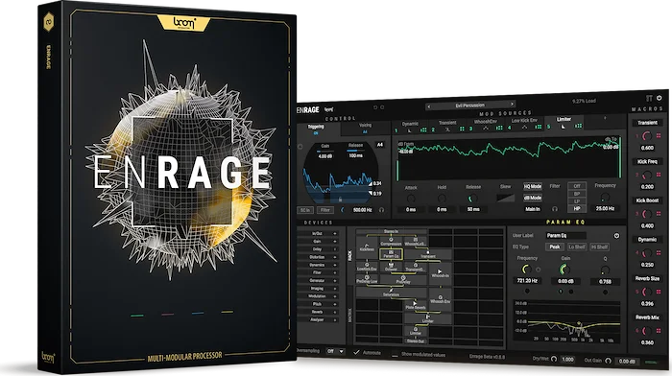Toggle headphone listen beside Main In

coord(555,209)
